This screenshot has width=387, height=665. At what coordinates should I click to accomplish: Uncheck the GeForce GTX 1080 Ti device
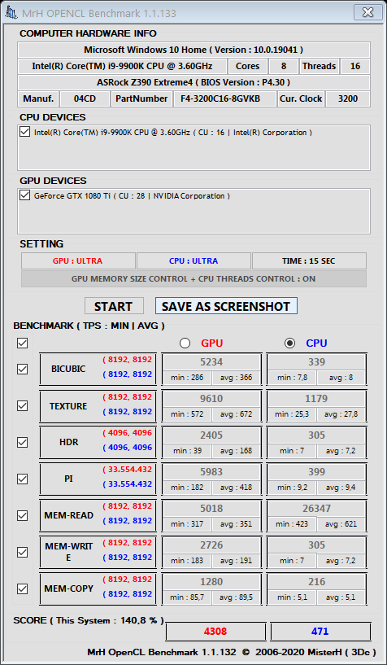(25, 196)
